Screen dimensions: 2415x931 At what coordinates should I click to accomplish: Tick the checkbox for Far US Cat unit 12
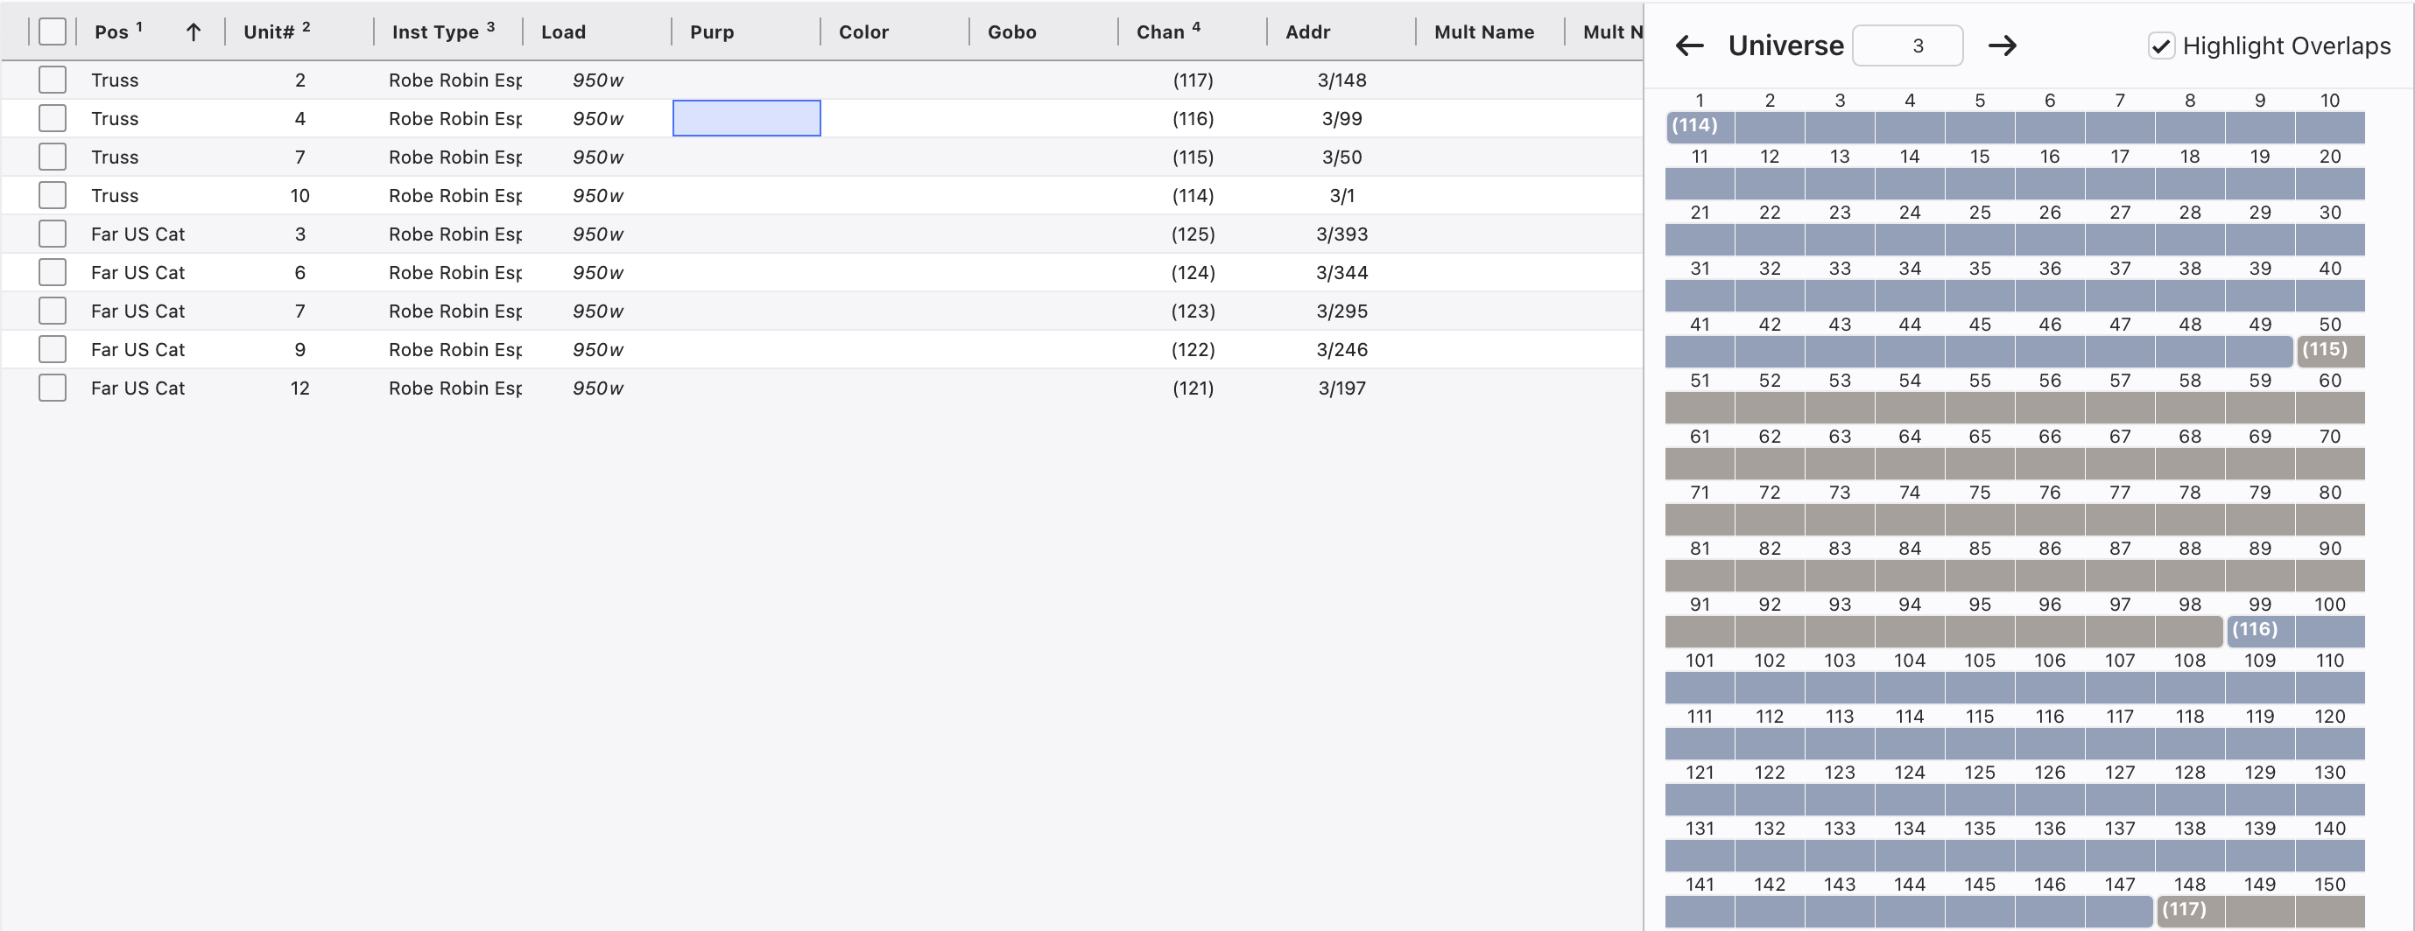click(53, 388)
